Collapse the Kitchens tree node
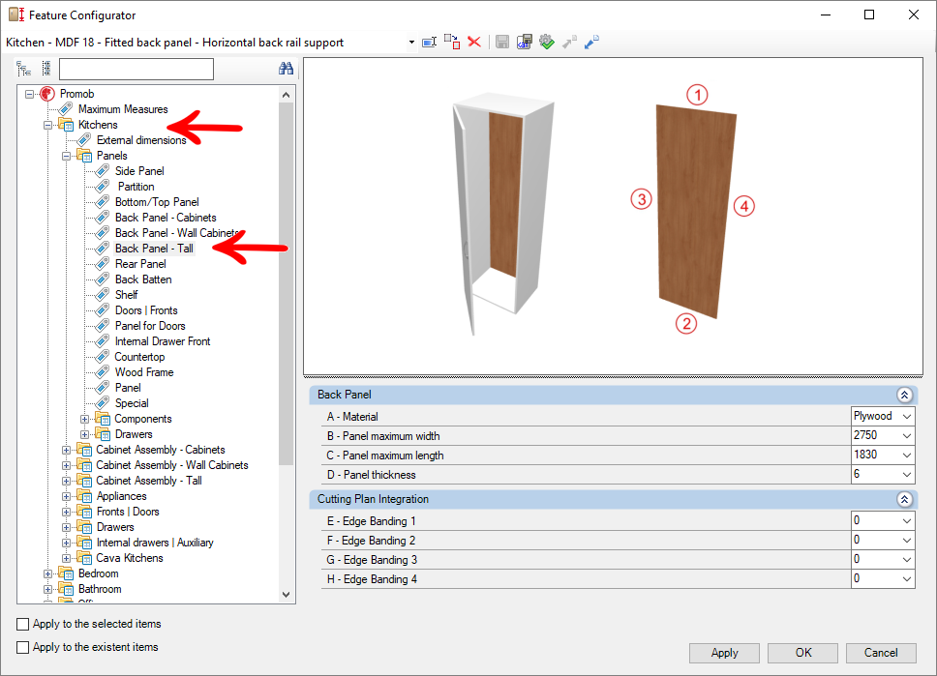Screen dimensions: 937x676 point(47,125)
